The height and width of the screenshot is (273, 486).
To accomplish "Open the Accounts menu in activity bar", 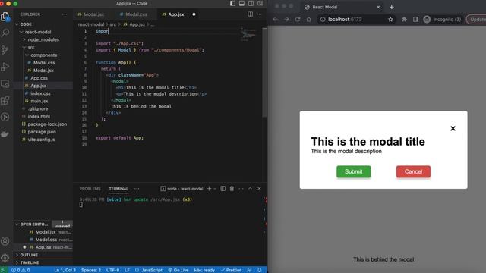I will (5, 241).
